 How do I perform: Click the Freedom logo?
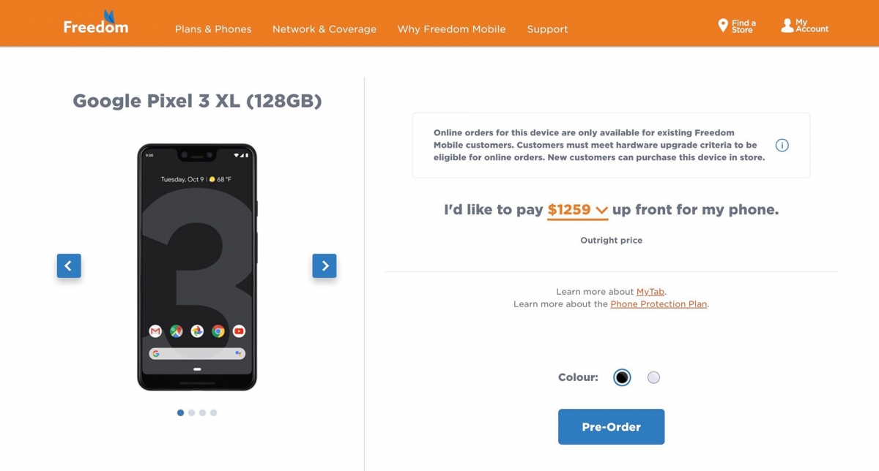pos(95,22)
